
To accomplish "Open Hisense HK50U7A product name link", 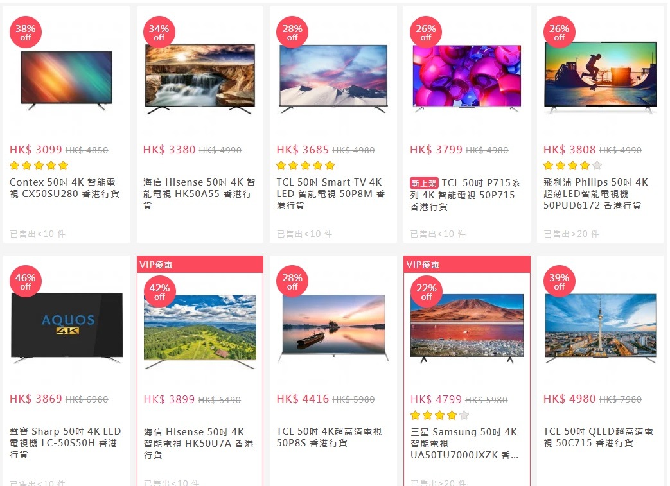I will [x=199, y=444].
